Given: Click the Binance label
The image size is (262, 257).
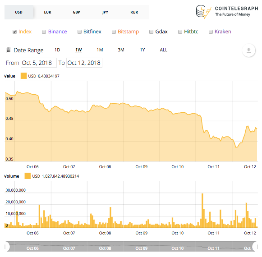Looking at the screenshot, I should 57,32.
